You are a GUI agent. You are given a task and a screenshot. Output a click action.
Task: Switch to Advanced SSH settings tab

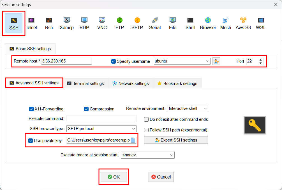point(34,83)
